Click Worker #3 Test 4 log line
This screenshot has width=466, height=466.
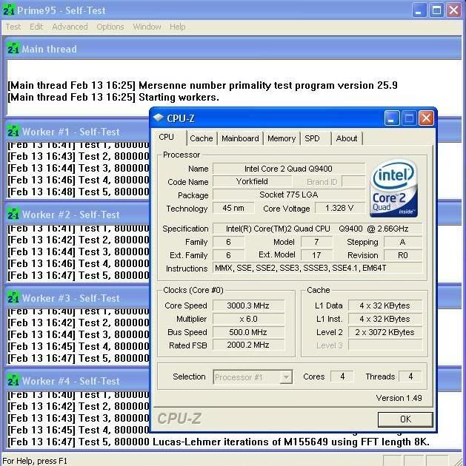(79, 346)
